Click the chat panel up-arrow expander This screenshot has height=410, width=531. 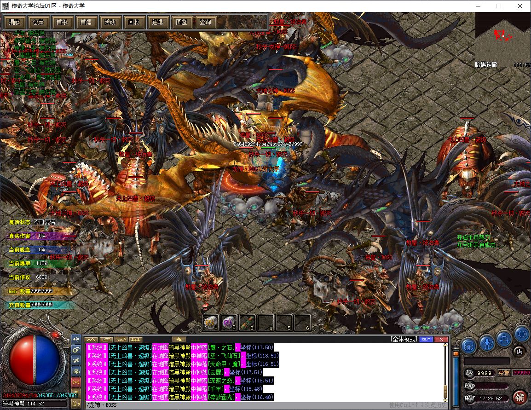[179, 339]
